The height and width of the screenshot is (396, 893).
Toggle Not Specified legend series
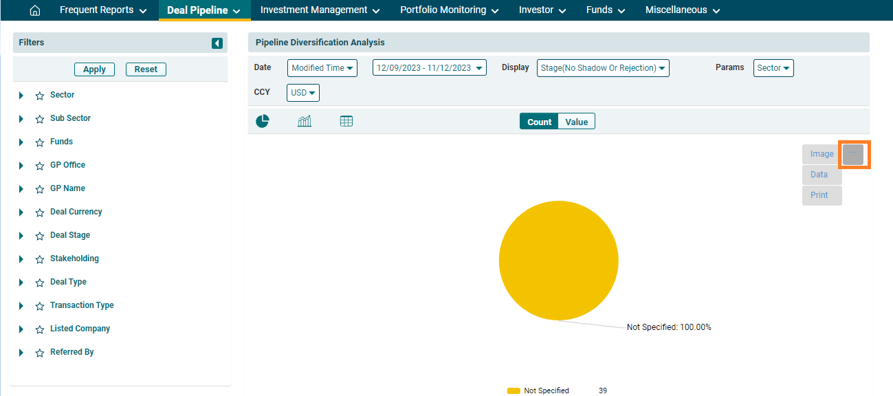pyautogui.click(x=546, y=390)
